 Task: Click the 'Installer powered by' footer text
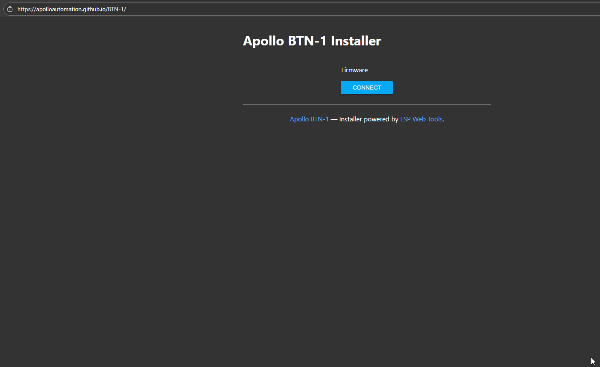pyautogui.click(x=369, y=119)
